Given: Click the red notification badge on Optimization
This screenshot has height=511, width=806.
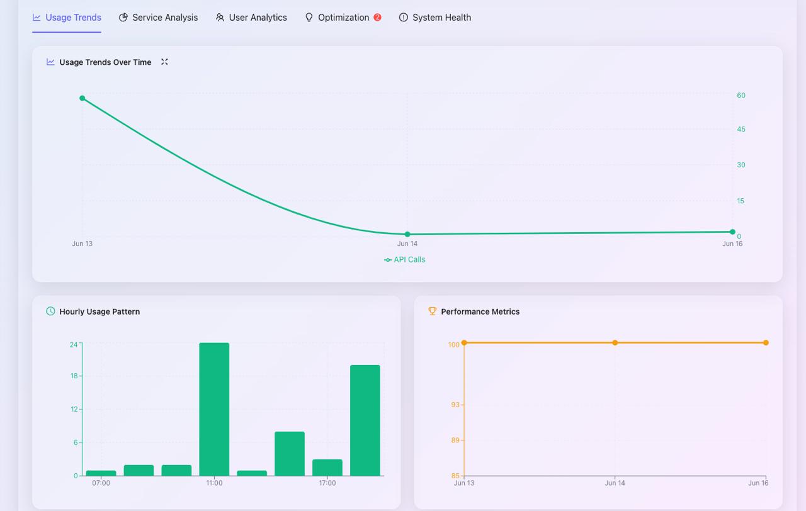Looking at the screenshot, I should click(377, 18).
